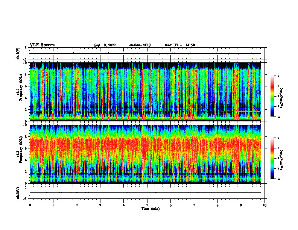Select the "Time (min)" axis title
Viewport: 298px width, 230px height.
click(151, 209)
